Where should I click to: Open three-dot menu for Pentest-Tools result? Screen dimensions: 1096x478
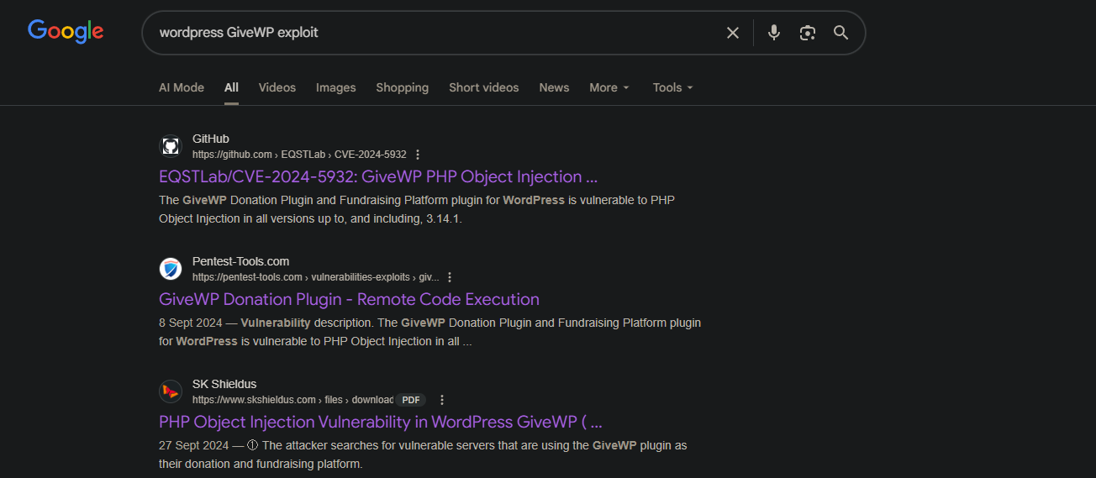coord(450,277)
